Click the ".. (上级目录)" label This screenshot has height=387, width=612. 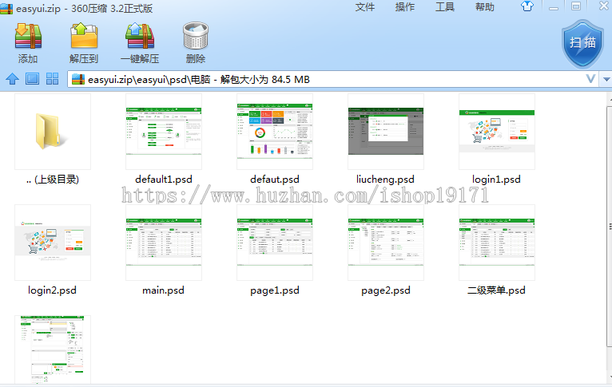[53, 180]
